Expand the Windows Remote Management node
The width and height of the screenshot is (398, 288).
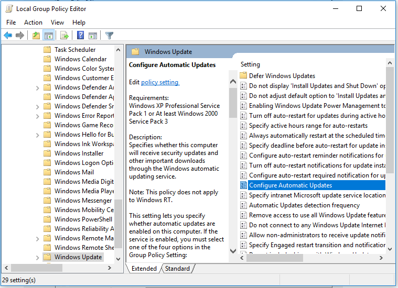pyautogui.click(x=37, y=239)
